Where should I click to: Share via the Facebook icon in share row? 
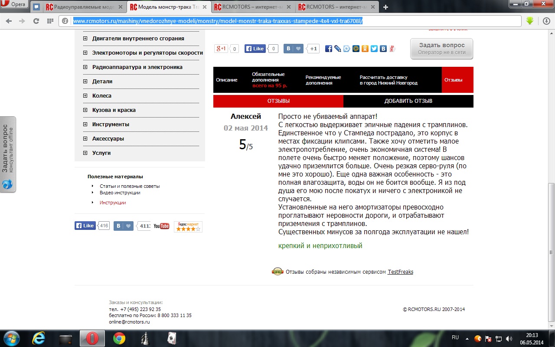pyautogui.click(x=329, y=49)
